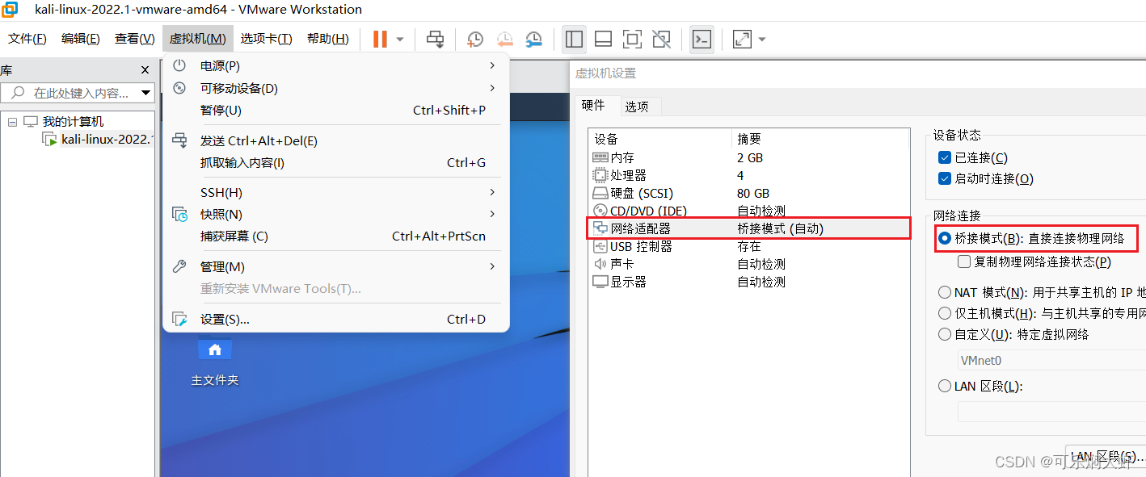1146x477 pixels.
Task: Open the library search dropdown arrow
Action: point(146,93)
